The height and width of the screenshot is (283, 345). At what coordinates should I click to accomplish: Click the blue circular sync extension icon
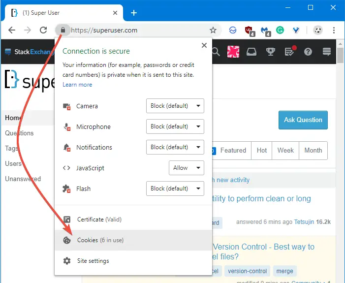pos(233,30)
